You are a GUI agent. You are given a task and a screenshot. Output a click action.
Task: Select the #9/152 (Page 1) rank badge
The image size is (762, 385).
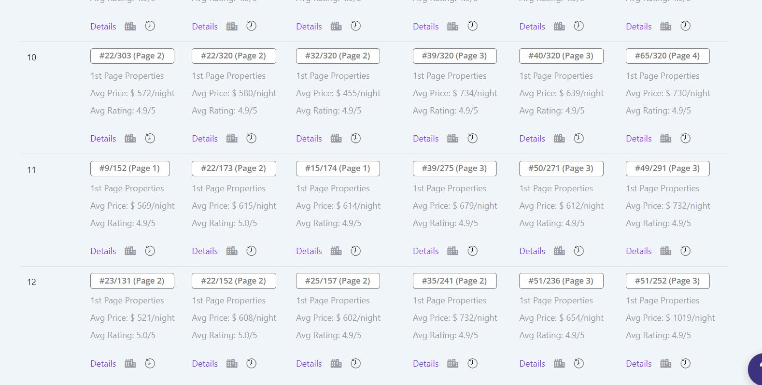click(130, 169)
